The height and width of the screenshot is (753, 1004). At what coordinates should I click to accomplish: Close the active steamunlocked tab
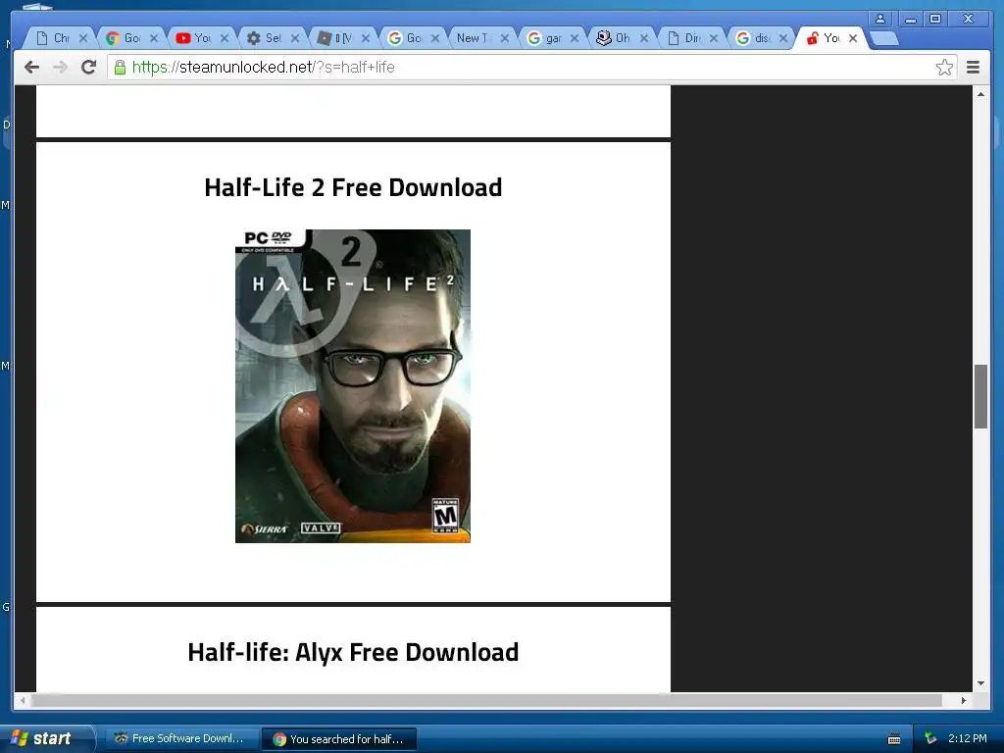pyautogui.click(x=853, y=38)
